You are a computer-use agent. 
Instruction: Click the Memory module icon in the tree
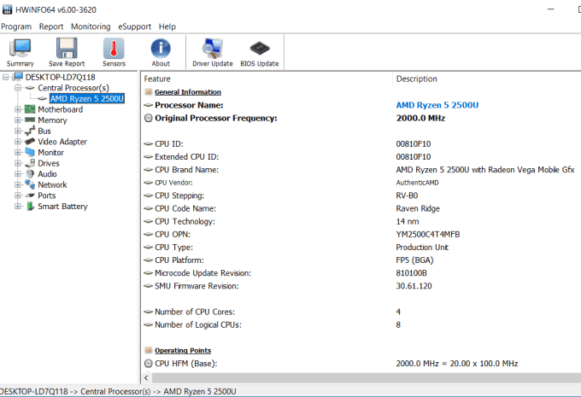click(x=30, y=120)
